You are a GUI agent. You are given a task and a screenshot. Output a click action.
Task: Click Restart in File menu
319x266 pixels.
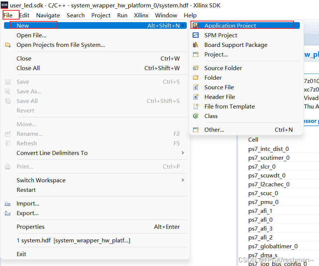click(95, 190)
